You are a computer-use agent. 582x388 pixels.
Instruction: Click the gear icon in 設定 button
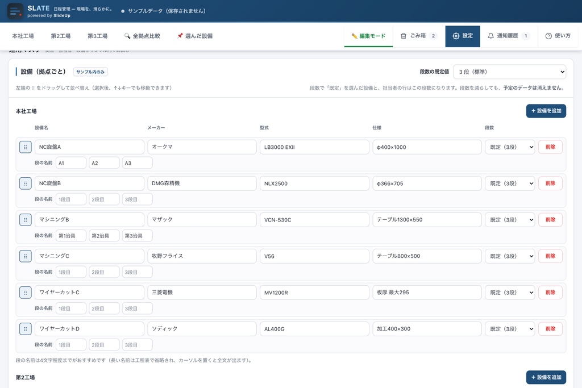(456, 36)
